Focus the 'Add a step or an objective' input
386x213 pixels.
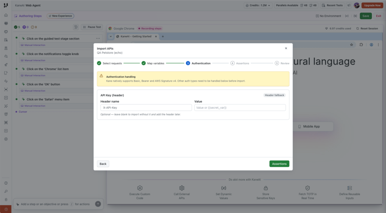tap(55, 204)
